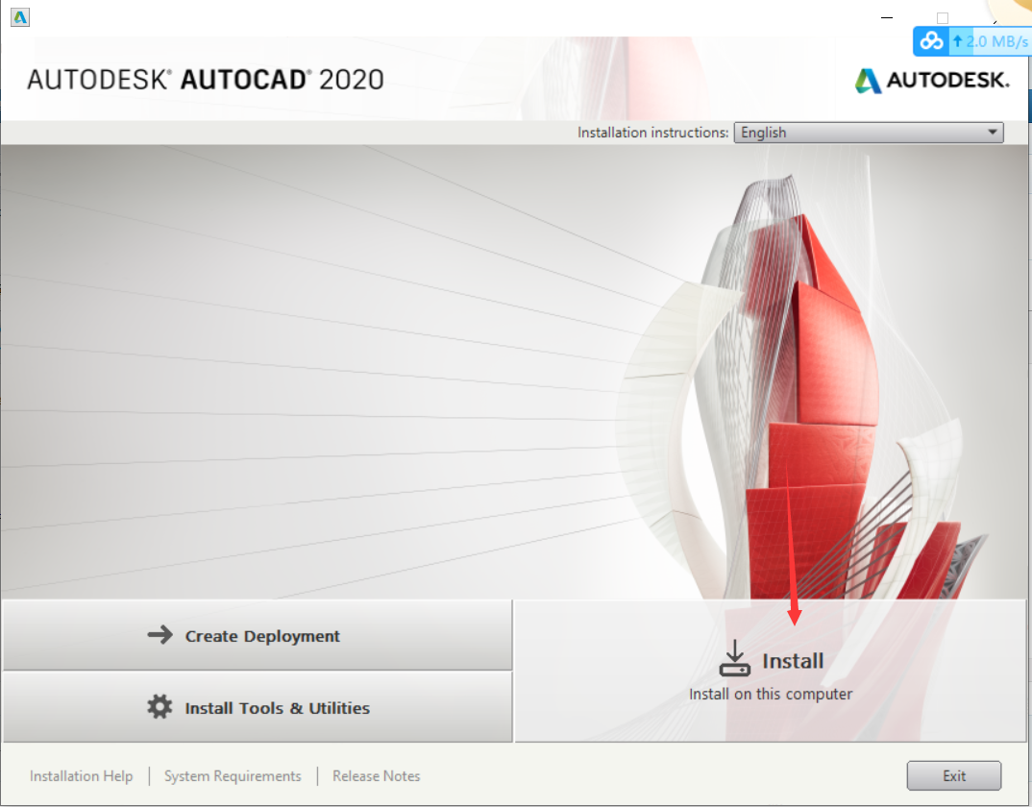This screenshot has height=807, width=1032.
Task: Click the Autodesk icon in the title bar
Action: tap(19, 17)
